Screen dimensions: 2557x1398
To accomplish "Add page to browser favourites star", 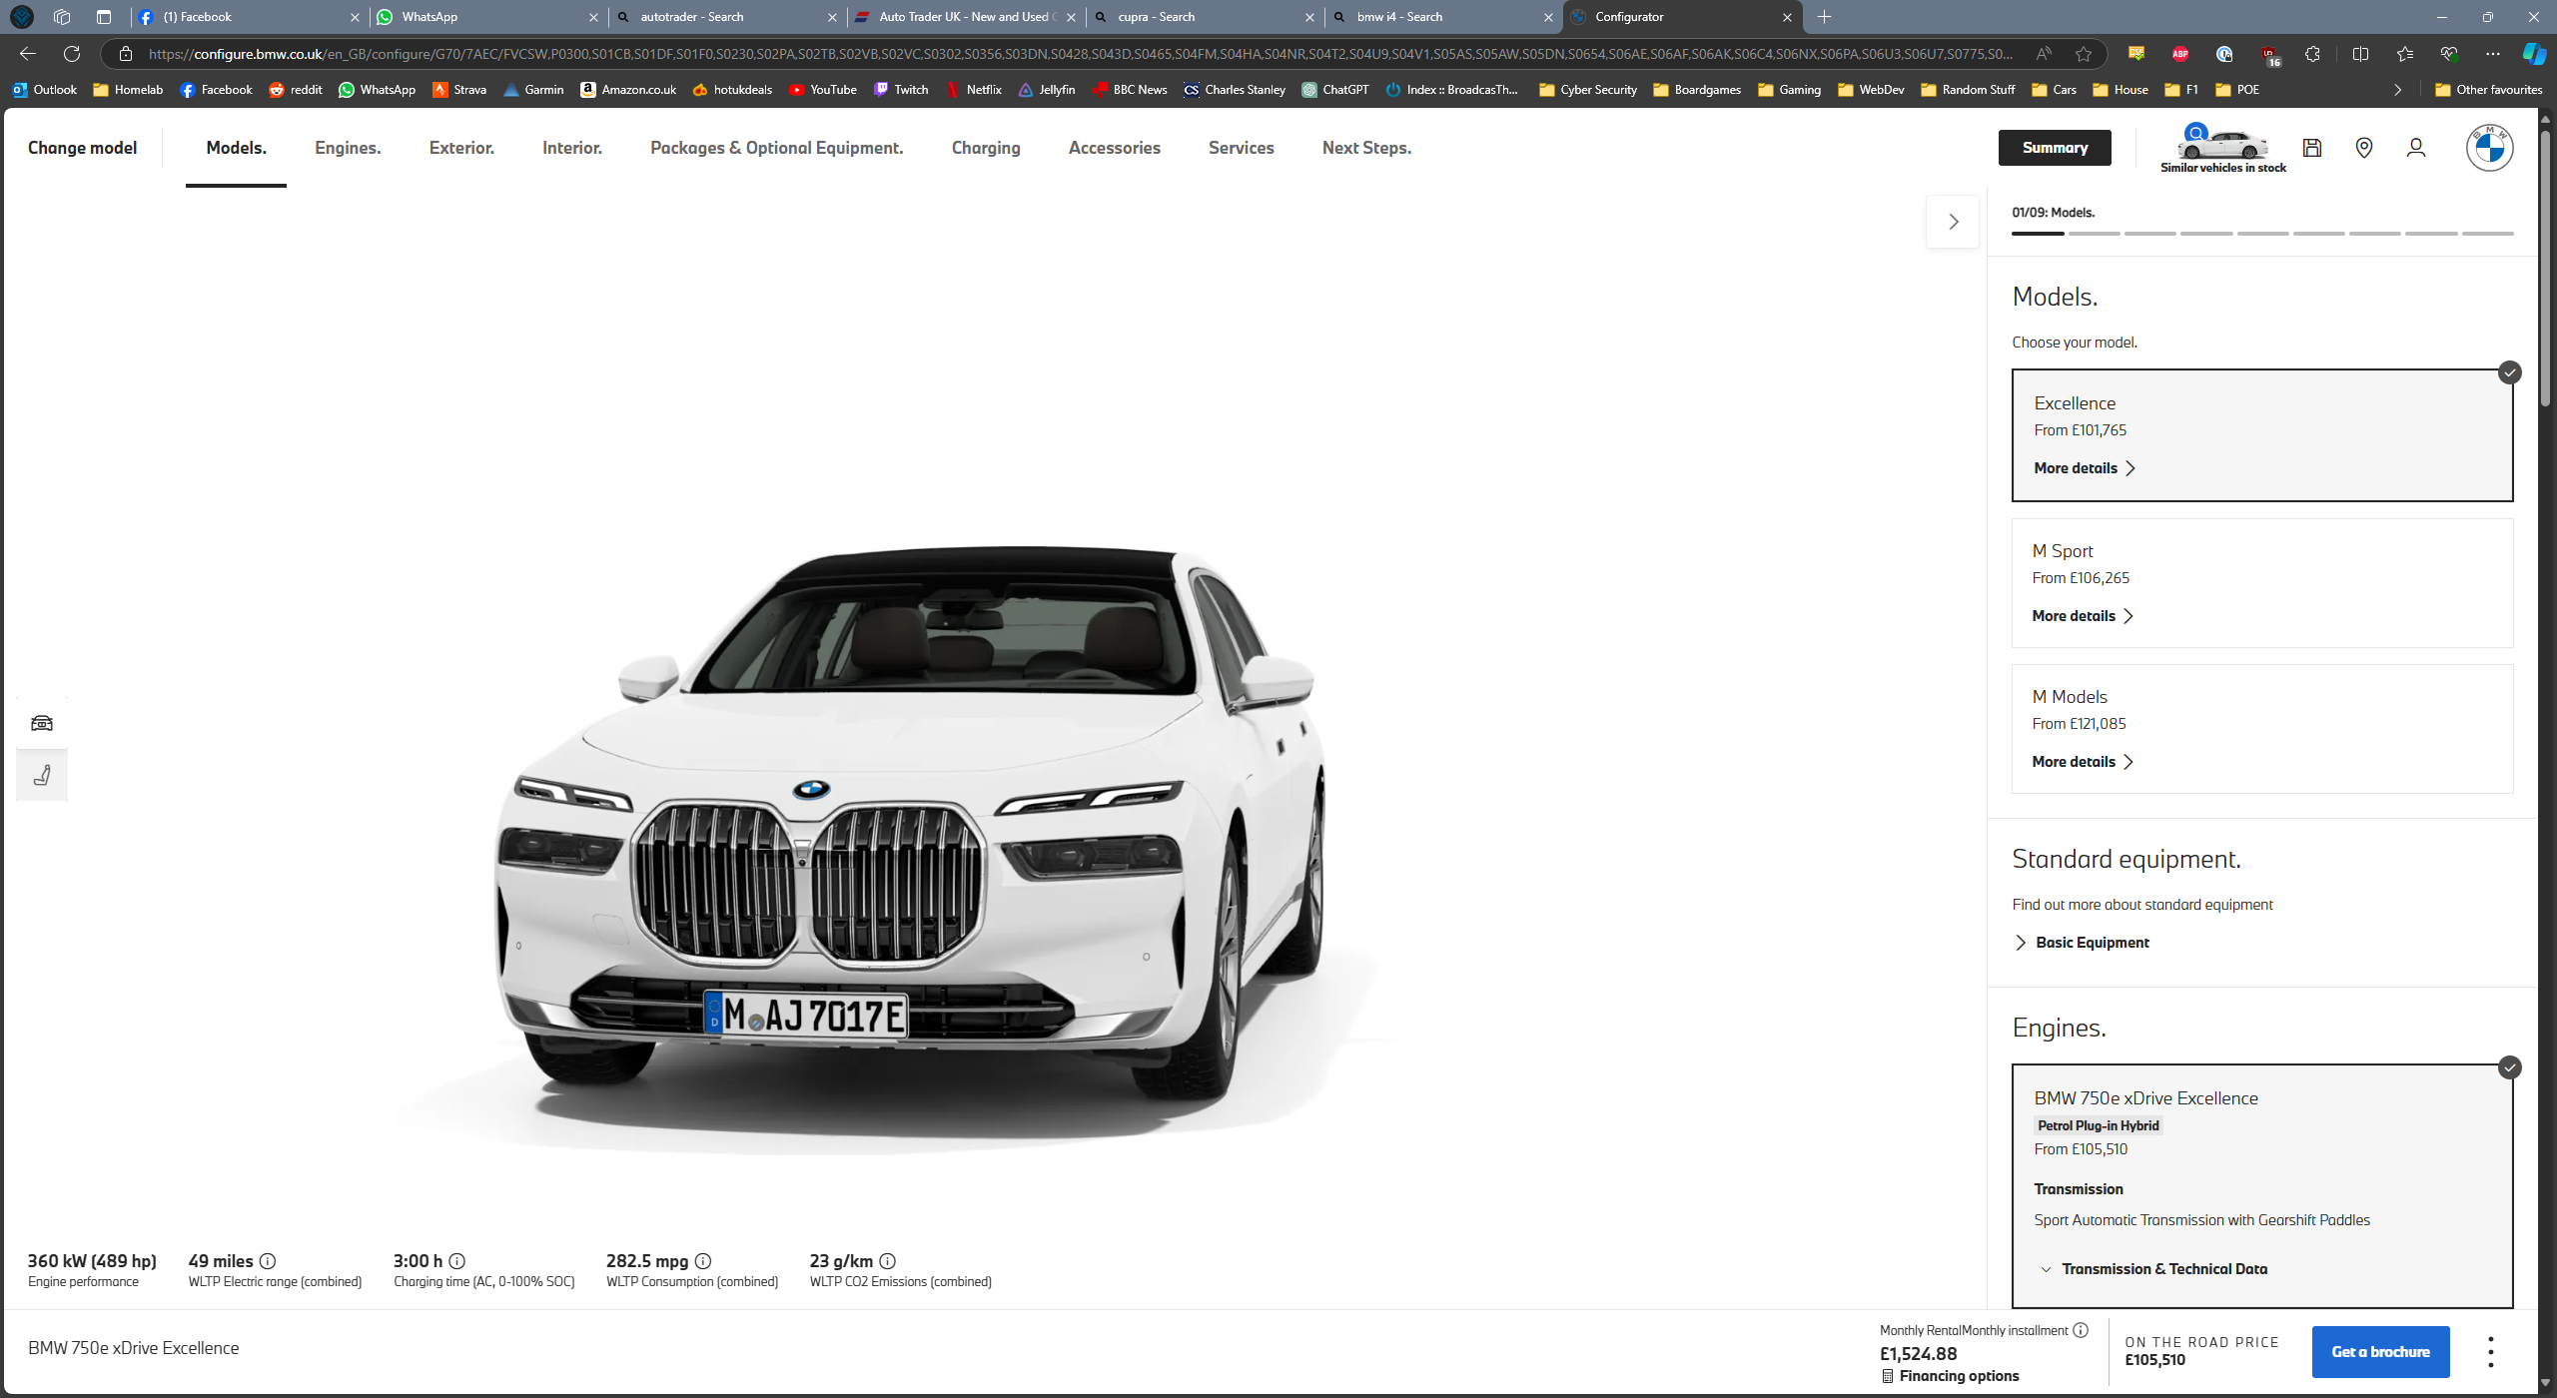I will (x=2083, y=54).
